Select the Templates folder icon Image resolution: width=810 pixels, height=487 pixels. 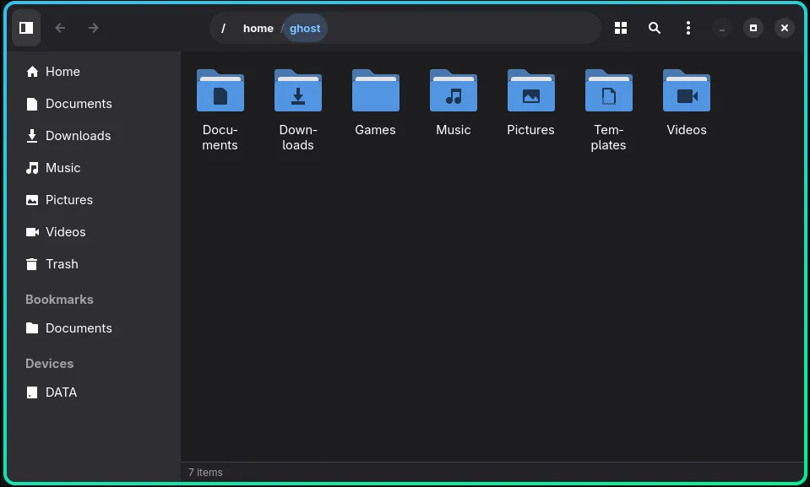tap(608, 91)
